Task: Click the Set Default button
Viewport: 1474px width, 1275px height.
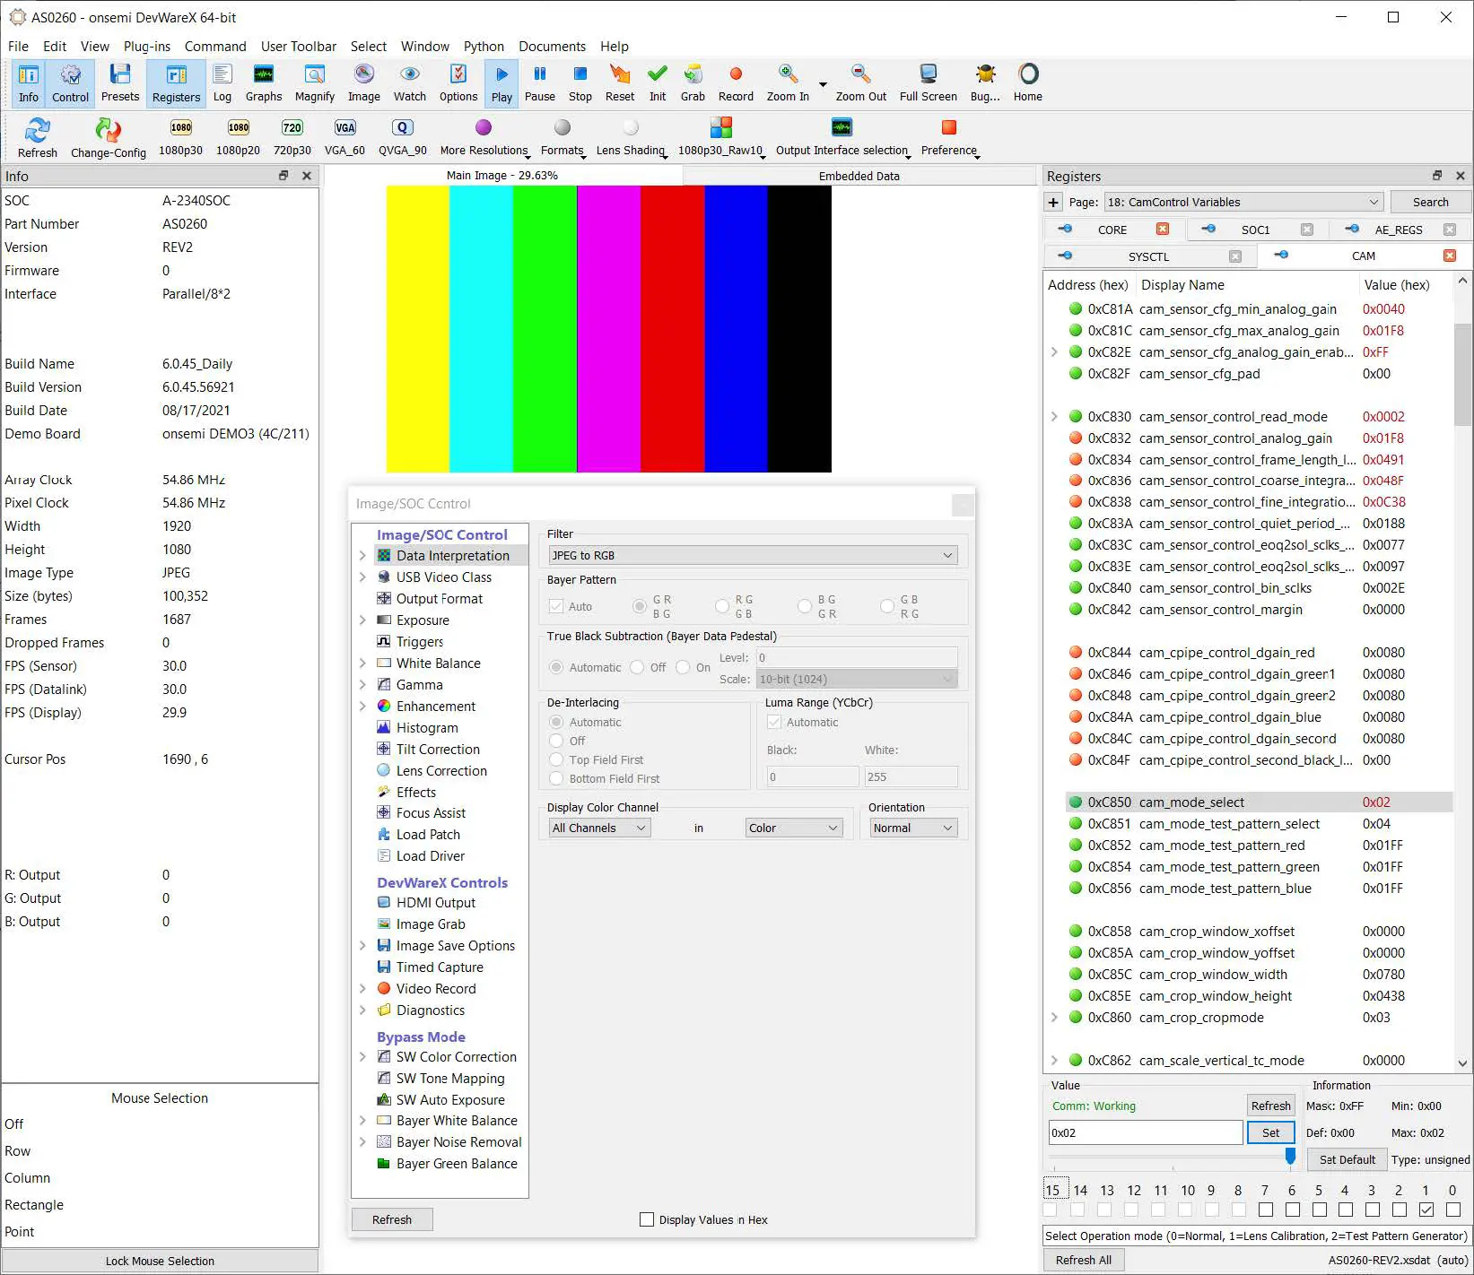Action: [1346, 1159]
